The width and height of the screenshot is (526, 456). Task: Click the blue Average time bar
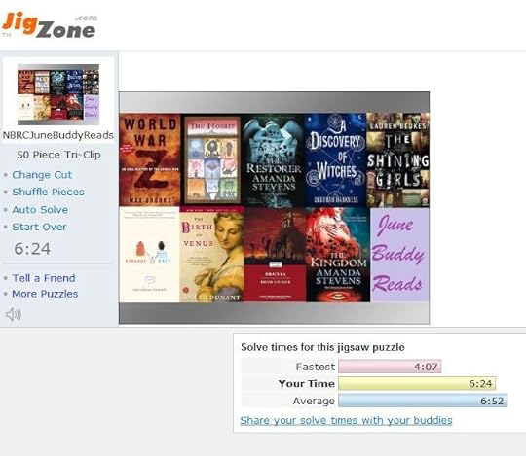pos(423,401)
